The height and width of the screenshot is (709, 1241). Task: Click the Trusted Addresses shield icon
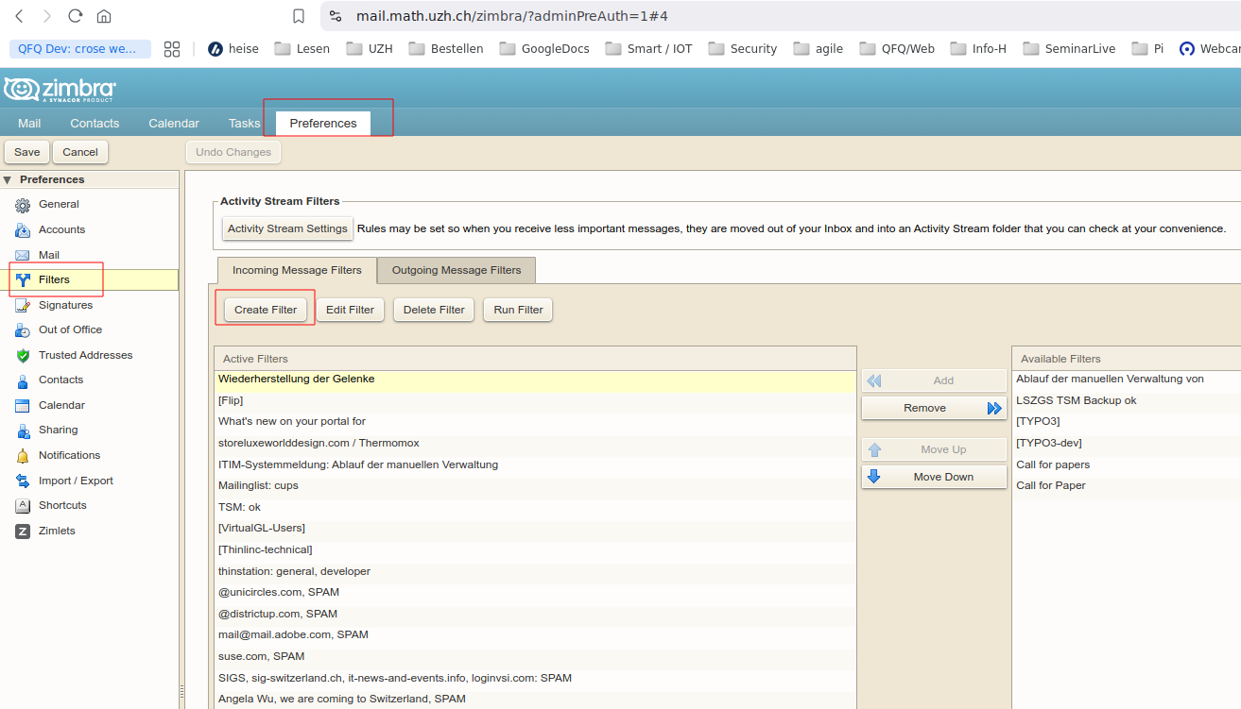coord(23,356)
